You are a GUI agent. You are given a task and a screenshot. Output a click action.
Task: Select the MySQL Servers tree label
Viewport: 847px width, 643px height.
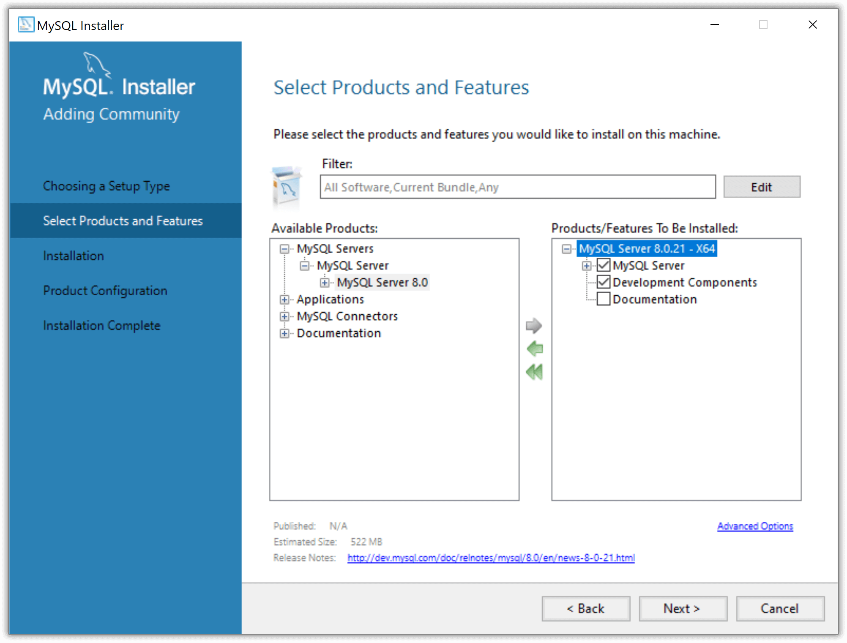[335, 248]
